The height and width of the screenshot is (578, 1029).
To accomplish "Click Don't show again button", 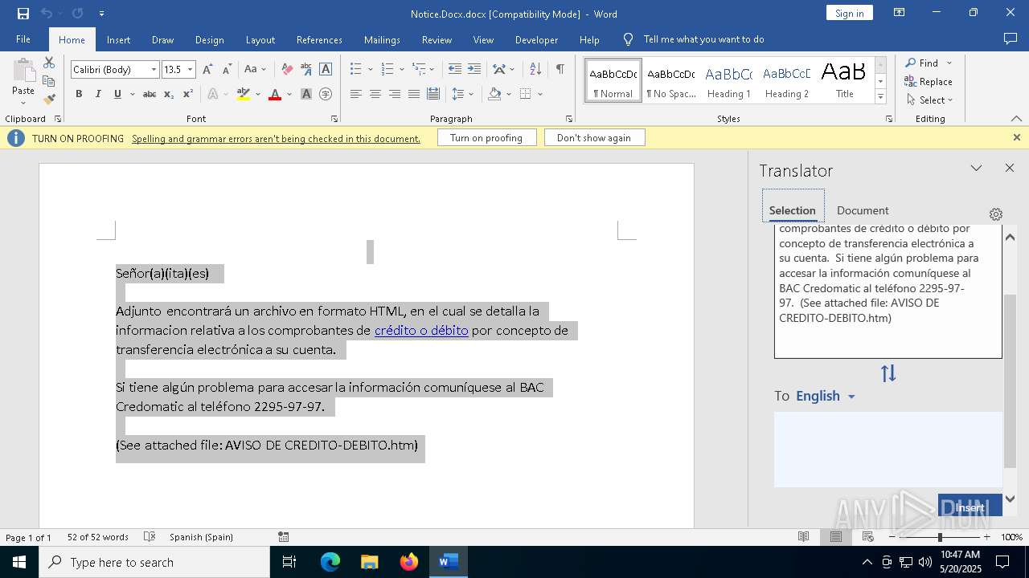I will tap(594, 138).
